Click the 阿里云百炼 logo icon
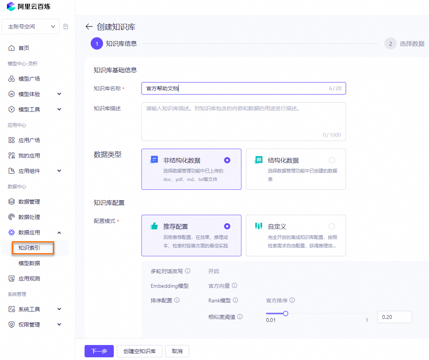429x360 pixels. point(11,6)
